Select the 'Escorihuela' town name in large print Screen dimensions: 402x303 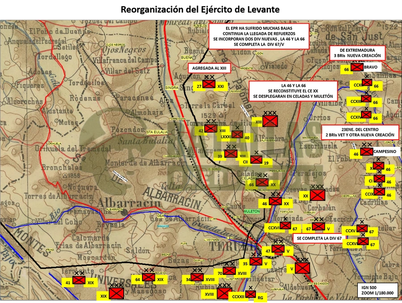pos(318,146)
